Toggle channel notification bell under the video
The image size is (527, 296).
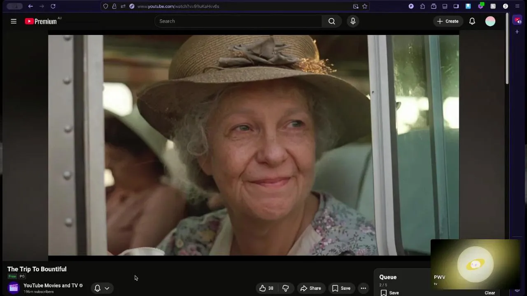point(98,288)
